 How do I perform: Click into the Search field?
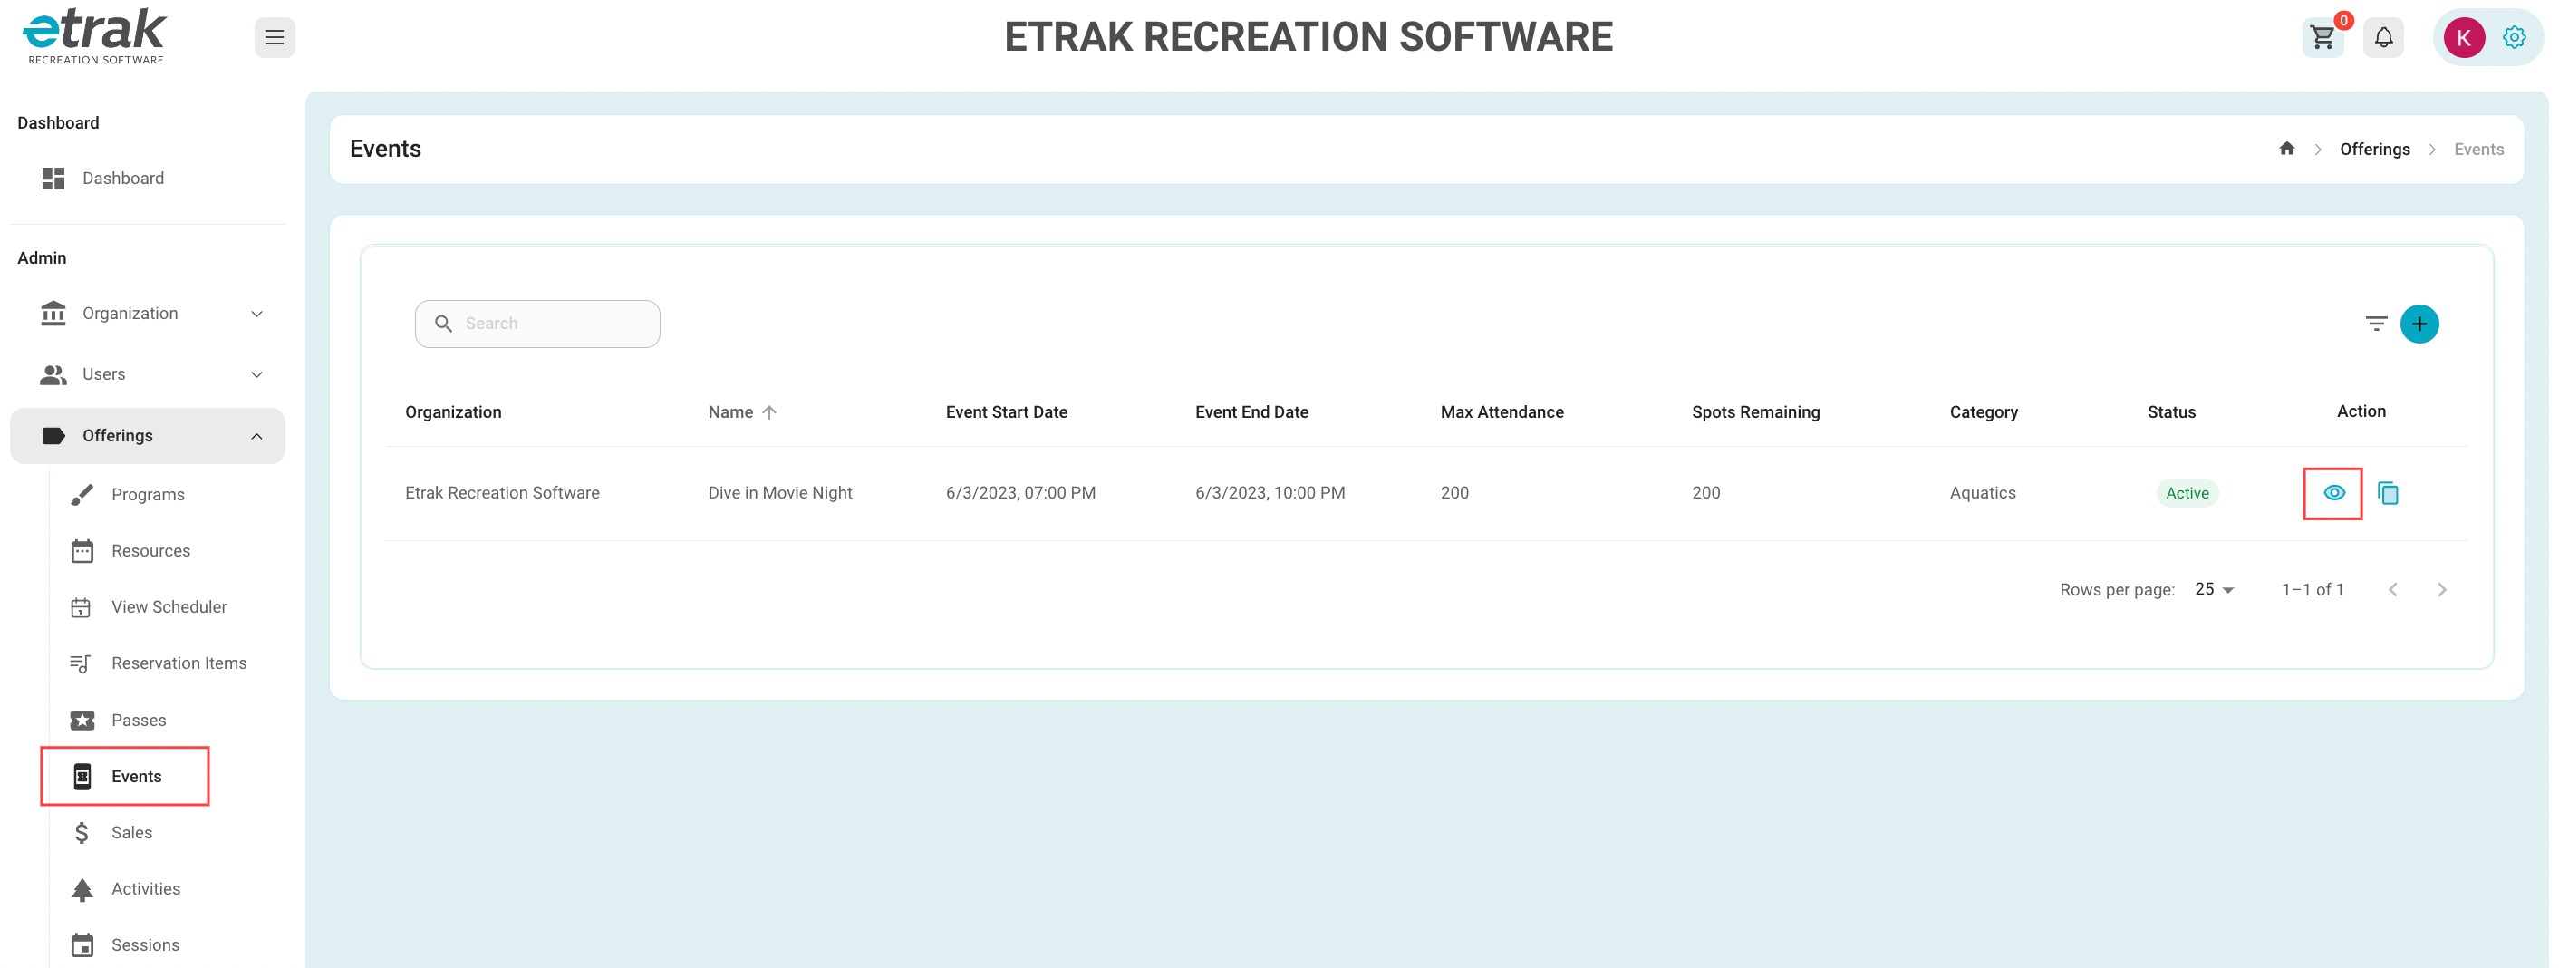(x=537, y=324)
